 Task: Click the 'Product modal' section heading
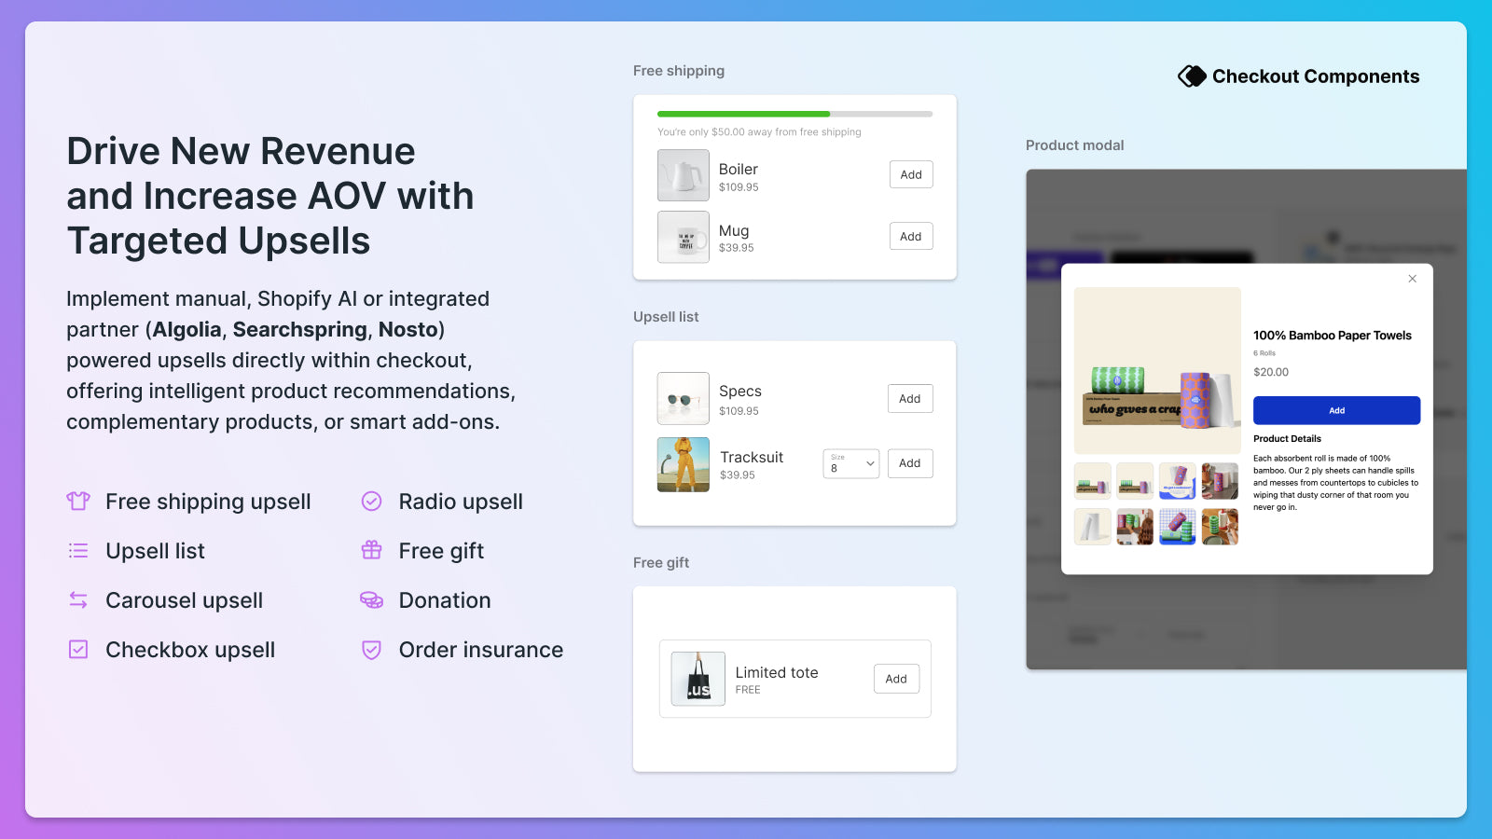(x=1075, y=145)
